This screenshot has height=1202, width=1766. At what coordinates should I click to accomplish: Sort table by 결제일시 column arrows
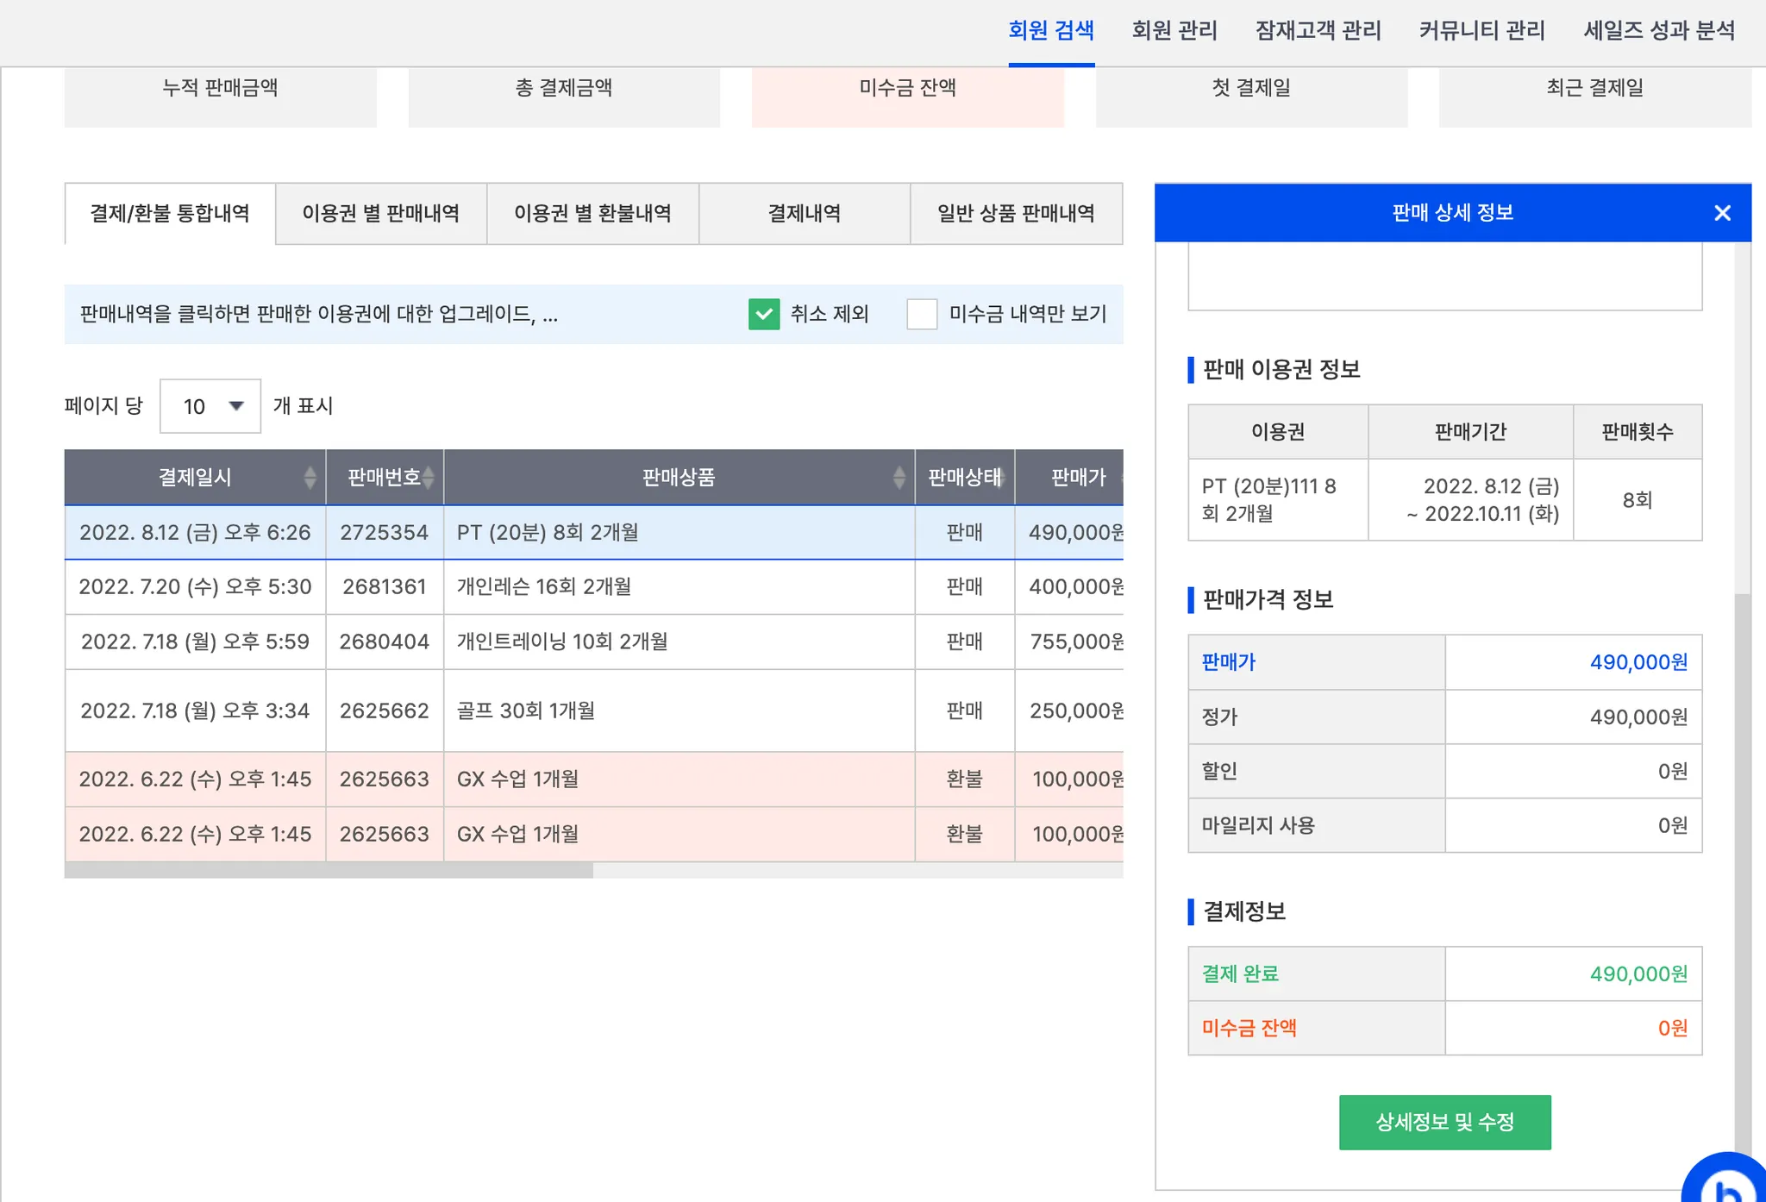(x=310, y=477)
